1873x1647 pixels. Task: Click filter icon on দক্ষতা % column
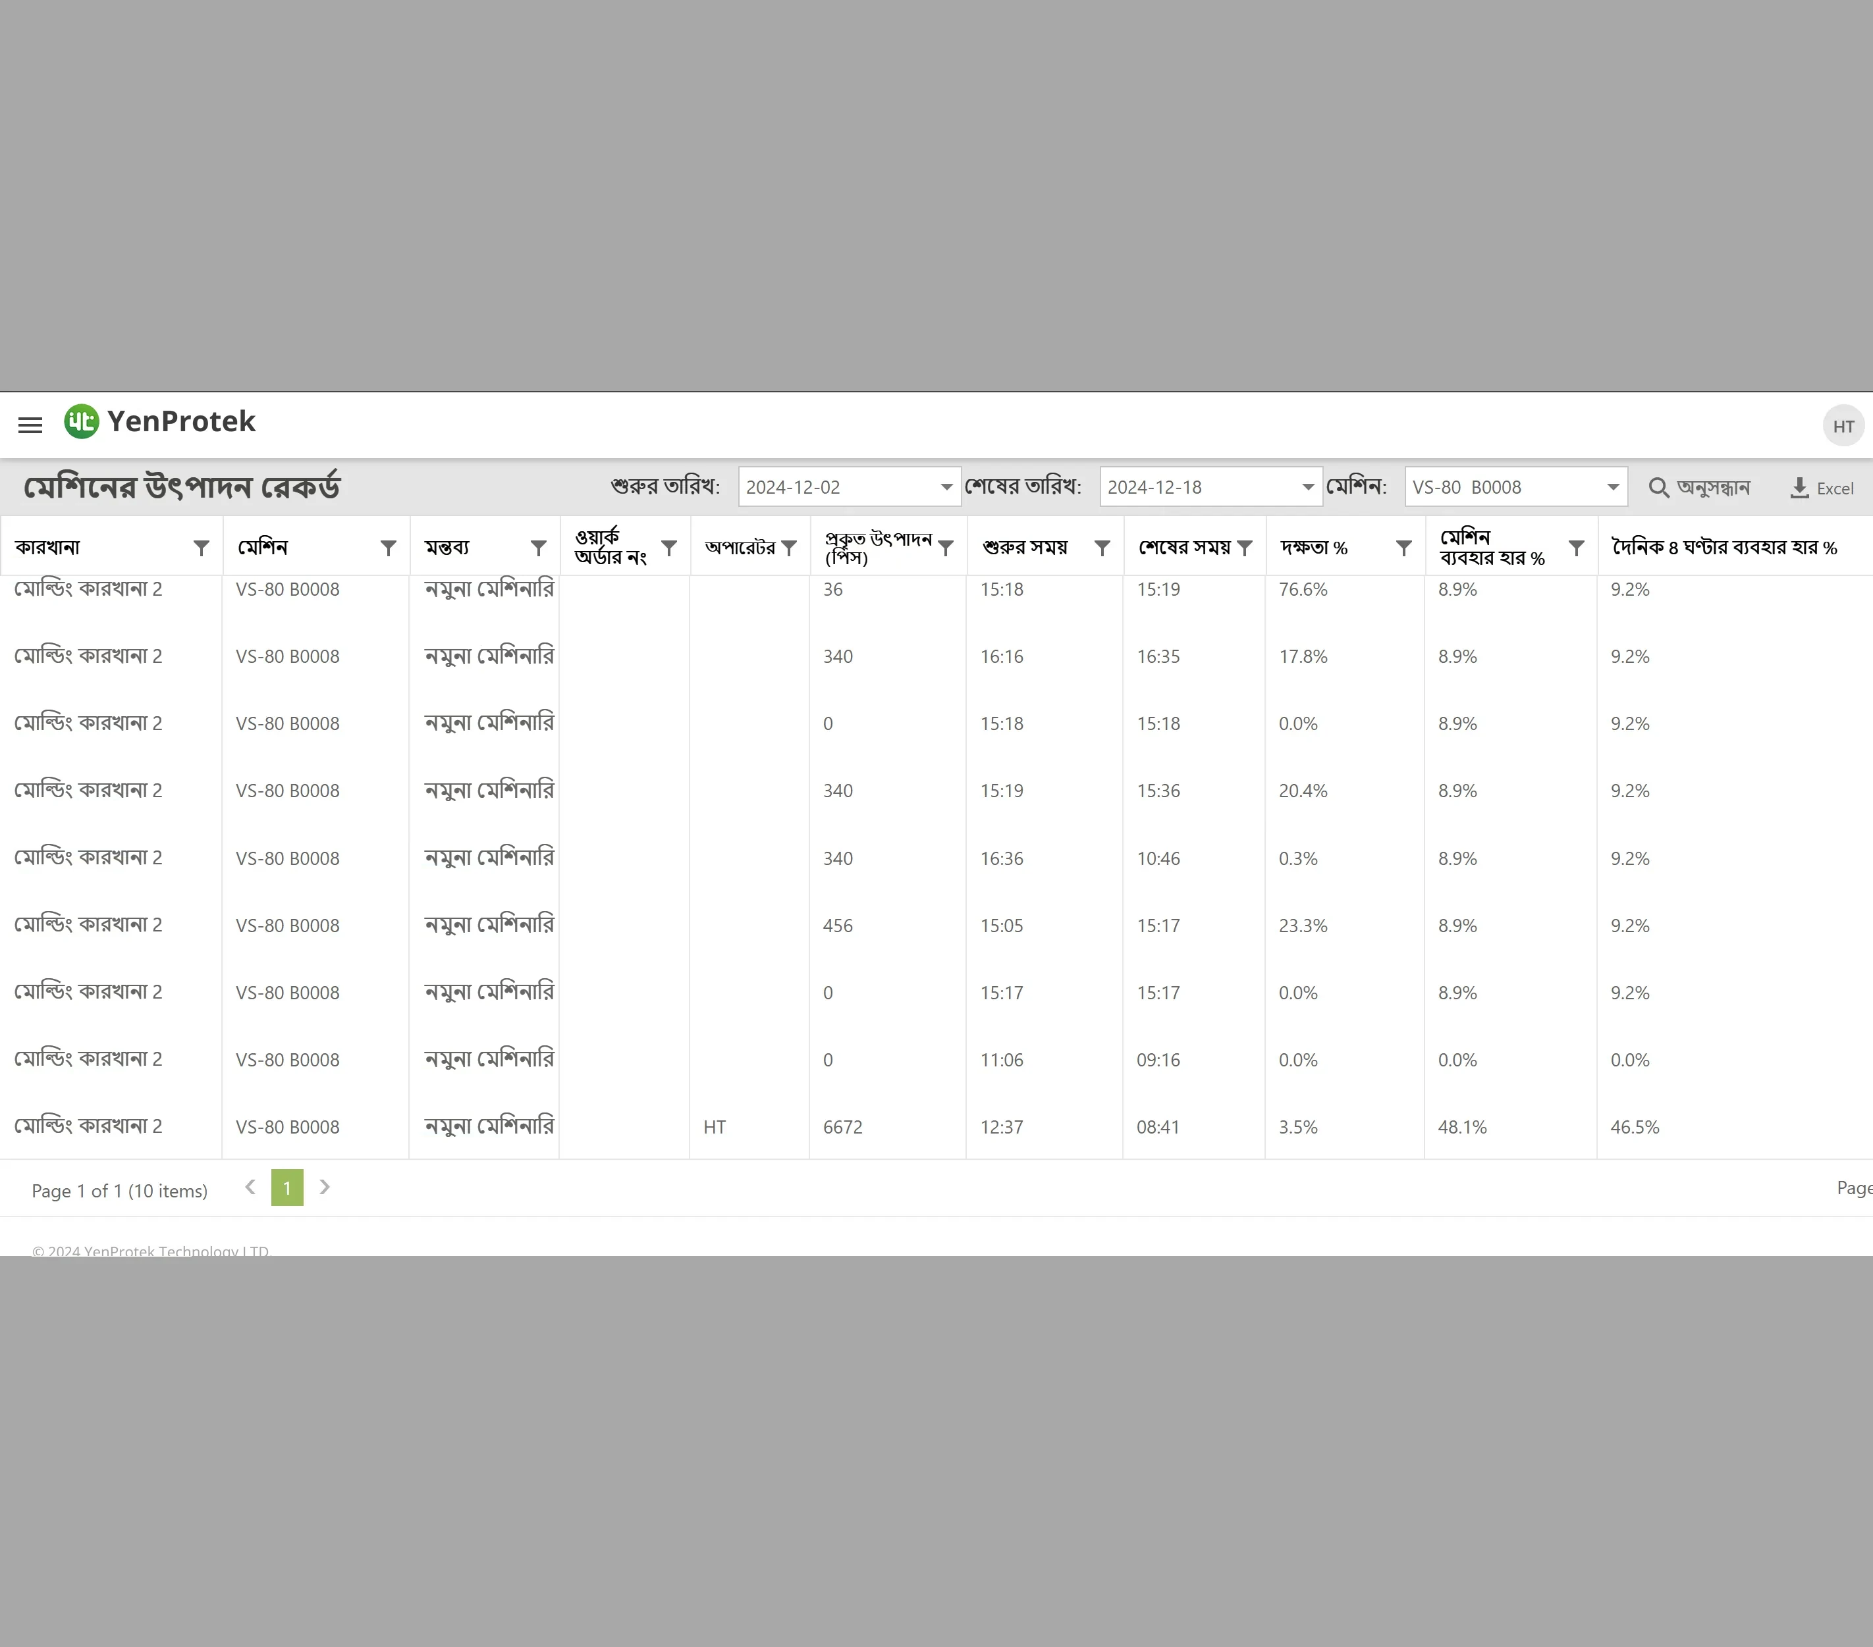pyautogui.click(x=1403, y=548)
